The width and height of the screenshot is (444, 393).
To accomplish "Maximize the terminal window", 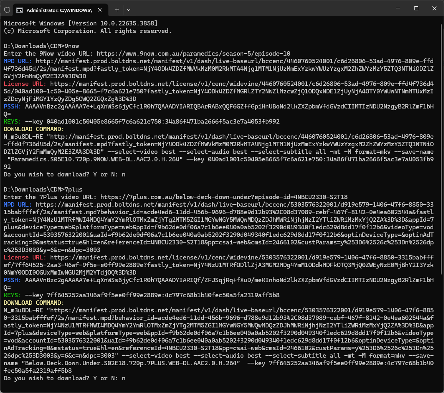I will coord(416,8).
